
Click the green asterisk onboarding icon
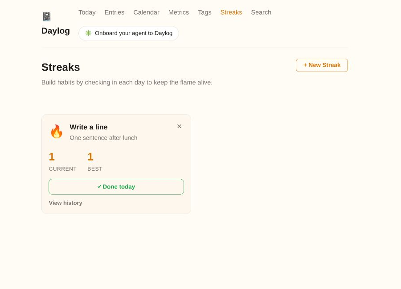[x=88, y=33]
